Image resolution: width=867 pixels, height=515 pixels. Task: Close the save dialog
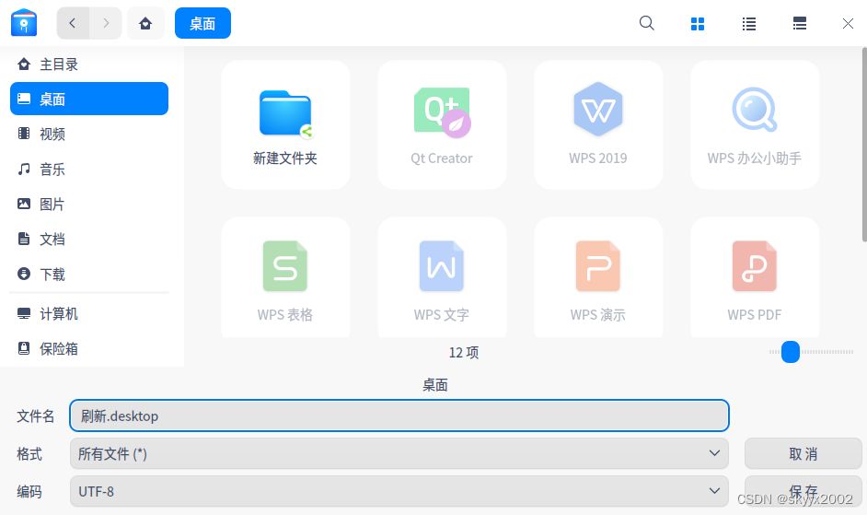[x=848, y=23]
